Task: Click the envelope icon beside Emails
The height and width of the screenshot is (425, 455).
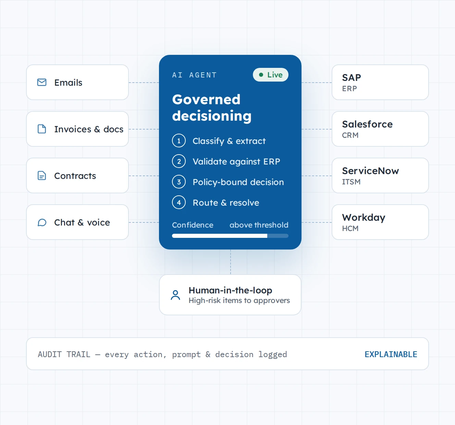Action: click(42, 82)
